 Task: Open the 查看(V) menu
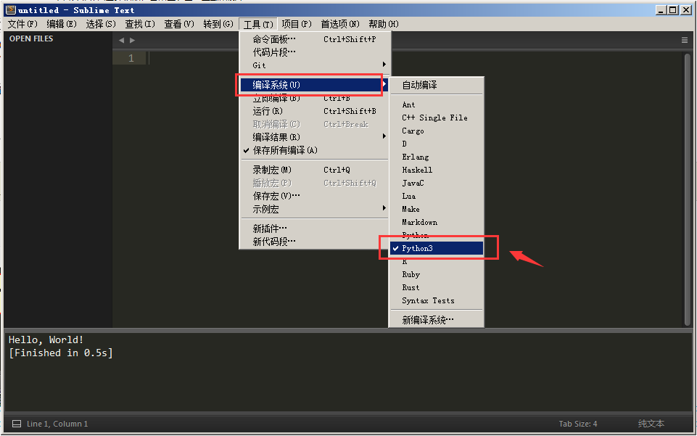point(178,24)
